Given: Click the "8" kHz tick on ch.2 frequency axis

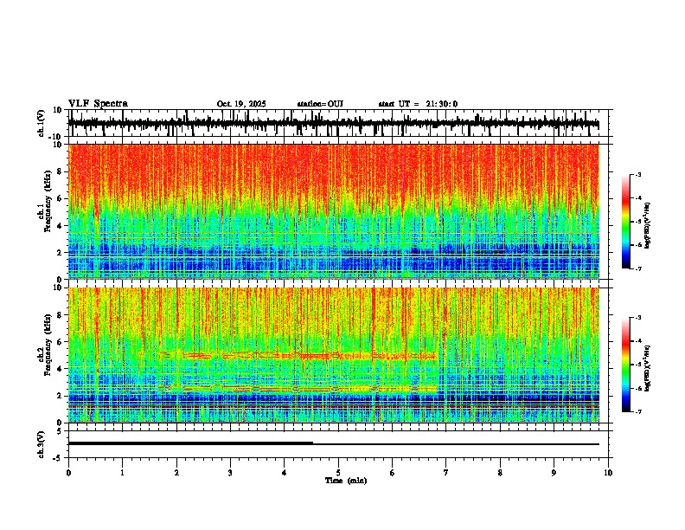Looking at the screenshot, I should 61,315.
